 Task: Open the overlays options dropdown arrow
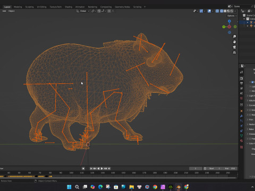pyautogui.click(x=212, y=11)
